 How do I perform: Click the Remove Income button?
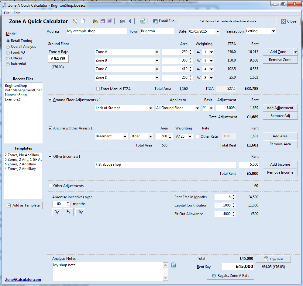(x=280, y=172)
